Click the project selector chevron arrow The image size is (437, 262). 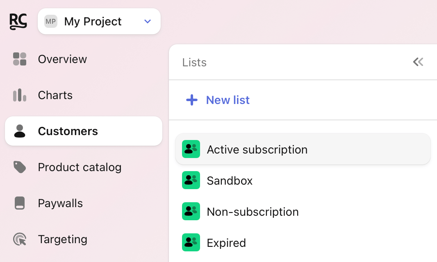pos(148,21)
